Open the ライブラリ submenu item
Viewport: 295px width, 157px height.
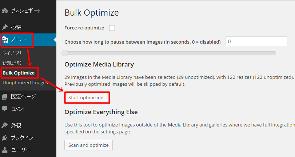pyautogui.click(x=12, y=53)
